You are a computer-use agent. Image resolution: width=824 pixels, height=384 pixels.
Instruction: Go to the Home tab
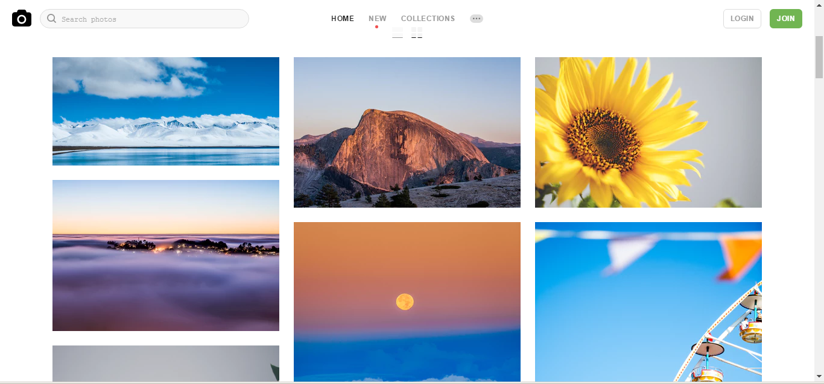click(343, 19)
